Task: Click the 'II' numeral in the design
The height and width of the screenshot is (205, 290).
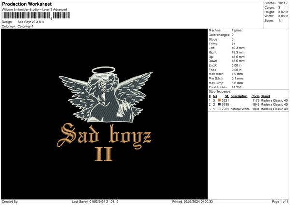Action: [103, 154]
